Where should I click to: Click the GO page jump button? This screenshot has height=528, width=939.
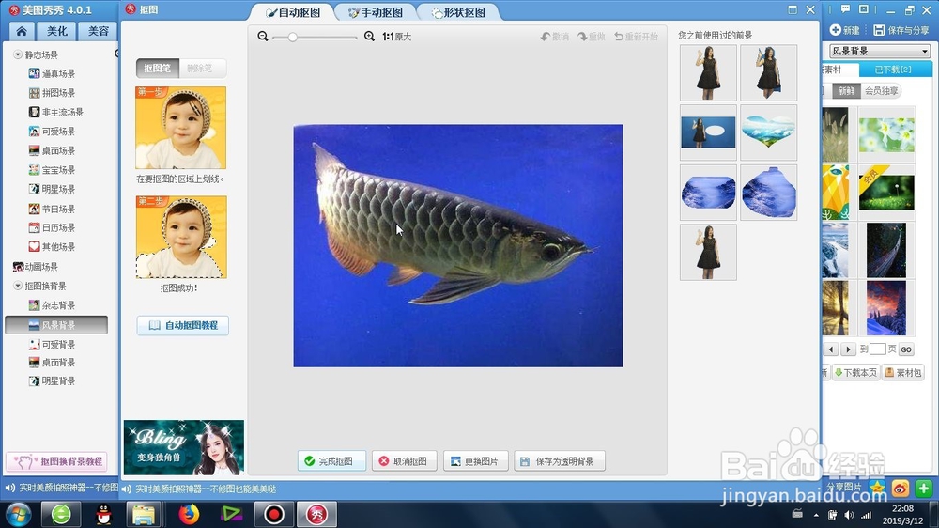coord(906,349)
